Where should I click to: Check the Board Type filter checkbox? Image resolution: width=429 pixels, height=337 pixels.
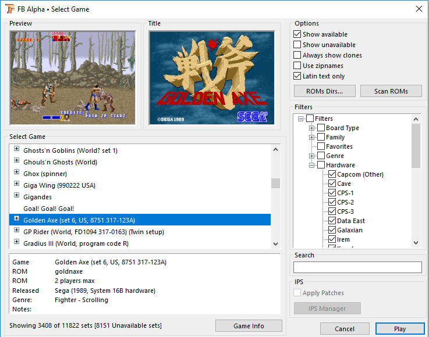click(321, 128)
